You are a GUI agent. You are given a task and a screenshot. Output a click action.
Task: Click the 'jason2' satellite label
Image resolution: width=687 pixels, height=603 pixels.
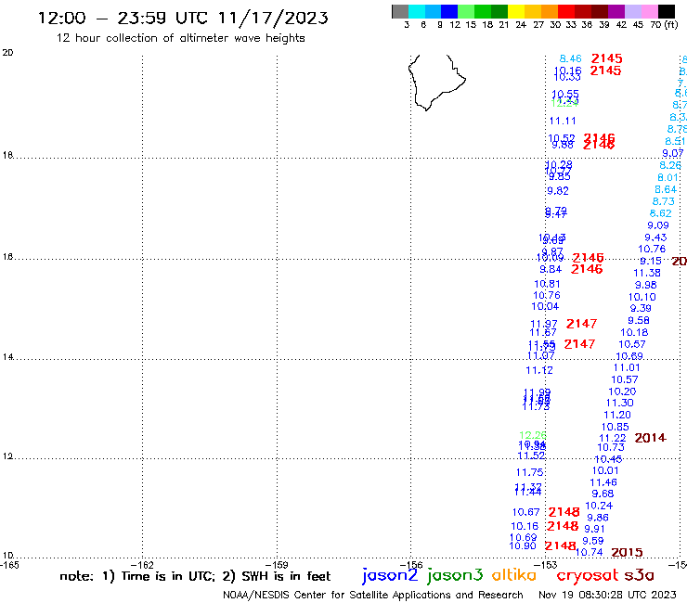pyautogui.click(x=390, y=575)
